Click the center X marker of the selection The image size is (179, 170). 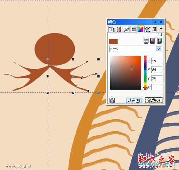click(x=73, y=76)
